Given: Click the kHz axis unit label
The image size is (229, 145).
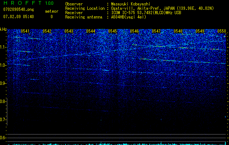Looking at the screenshot, I should point(3,29).
